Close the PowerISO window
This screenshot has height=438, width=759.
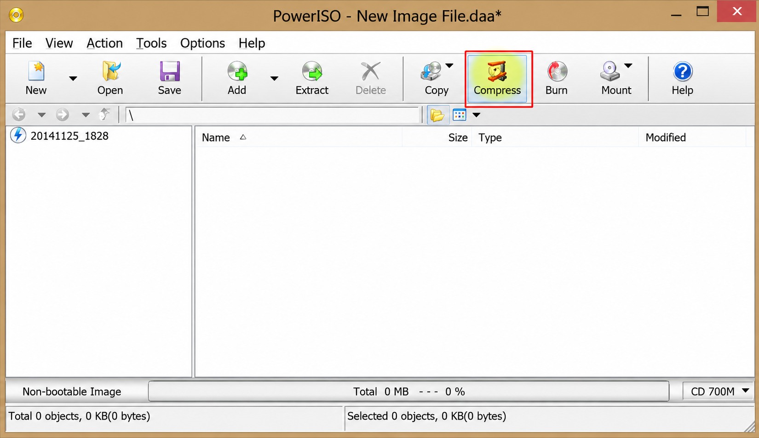coord(737,11)
